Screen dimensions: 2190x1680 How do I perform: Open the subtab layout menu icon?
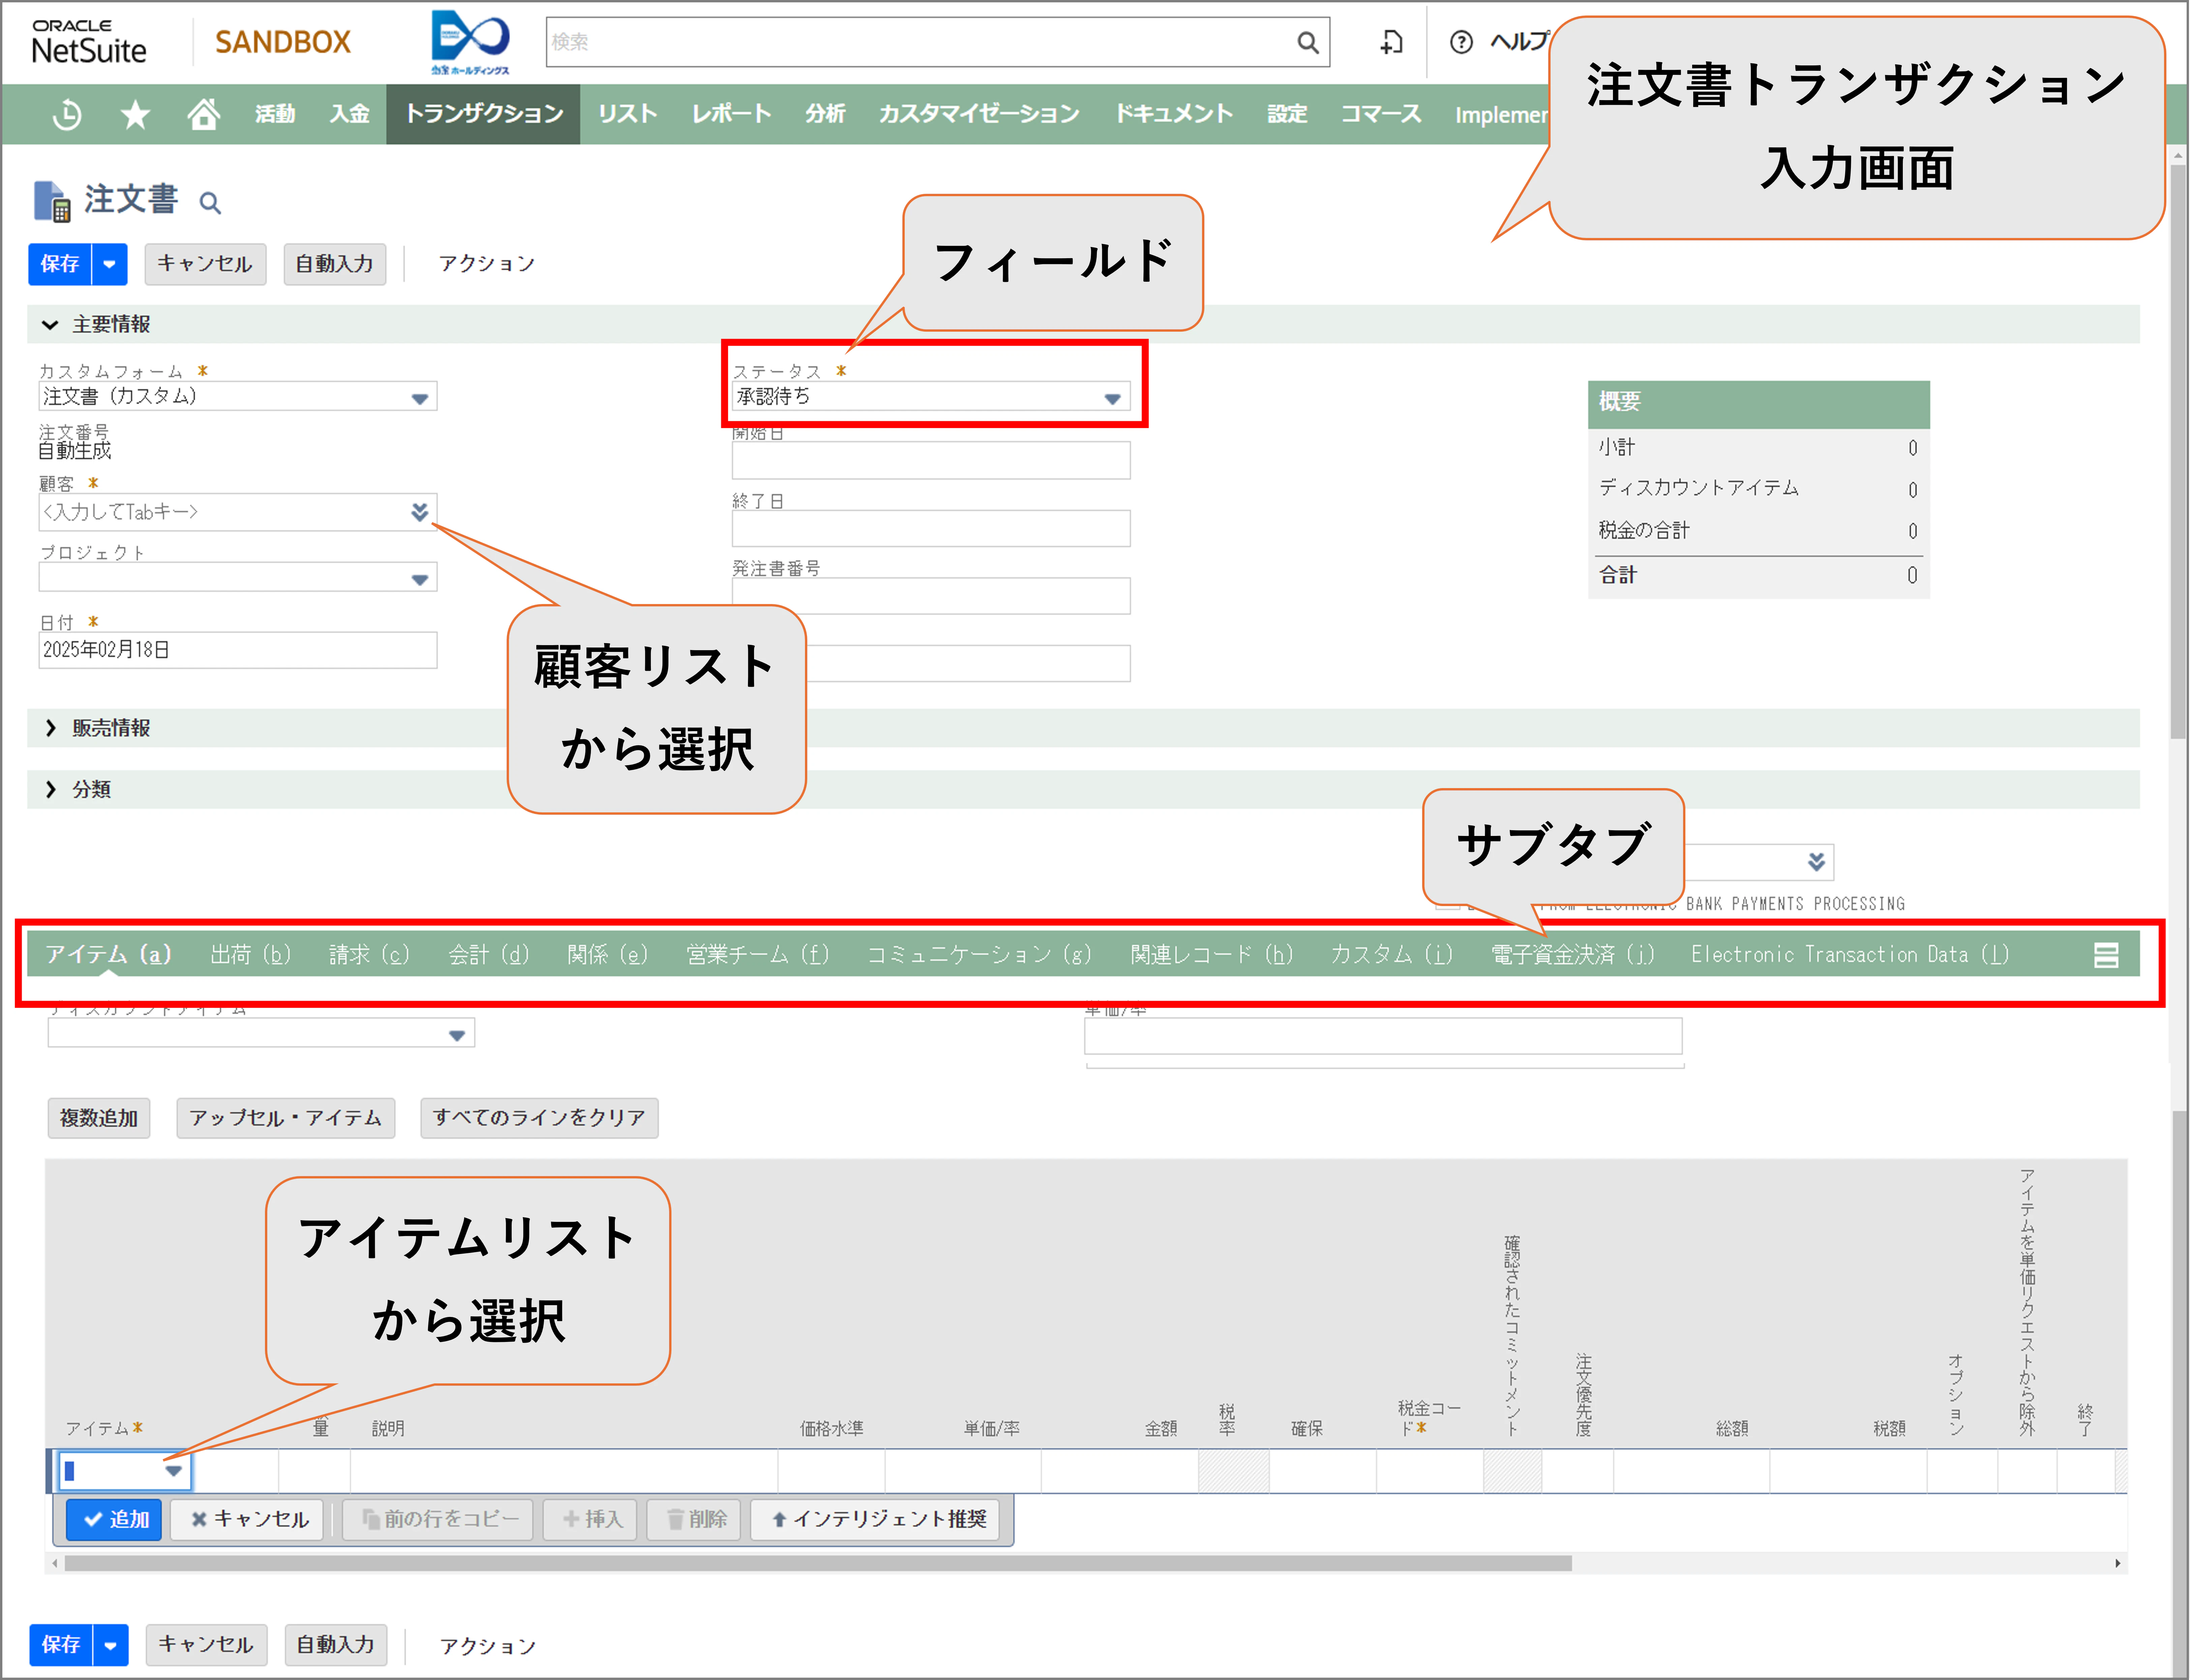pyautogui.click(x=2106, y=955)
